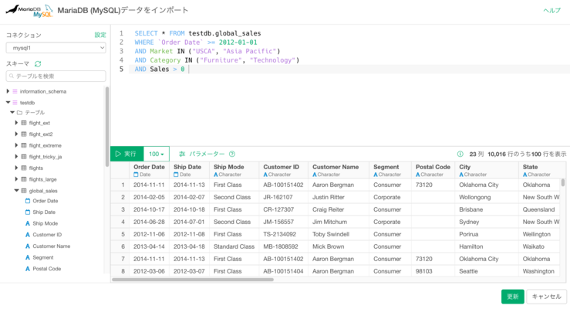Click the 更新 update button
Screen dimensions: 570x309
(x=512, y=297)
